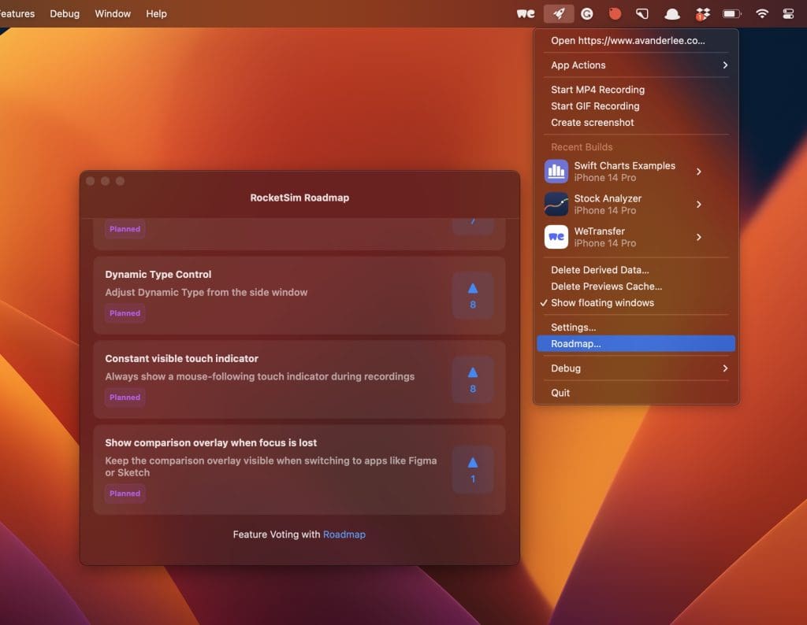Expand the lower Debug submenu in the dropdown
807x625 pixels.
[636, 368]
